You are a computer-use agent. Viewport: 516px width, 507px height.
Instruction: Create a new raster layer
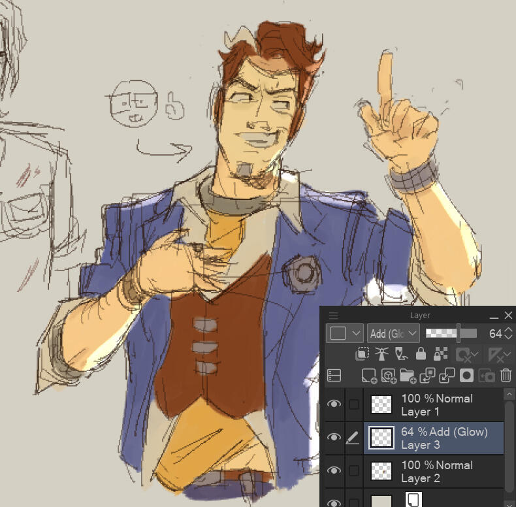pos(369,376)
